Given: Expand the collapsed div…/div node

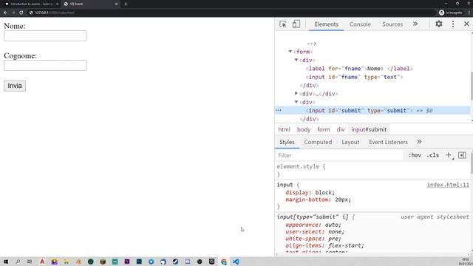Looking at the screenshot, I should (296, 94).
